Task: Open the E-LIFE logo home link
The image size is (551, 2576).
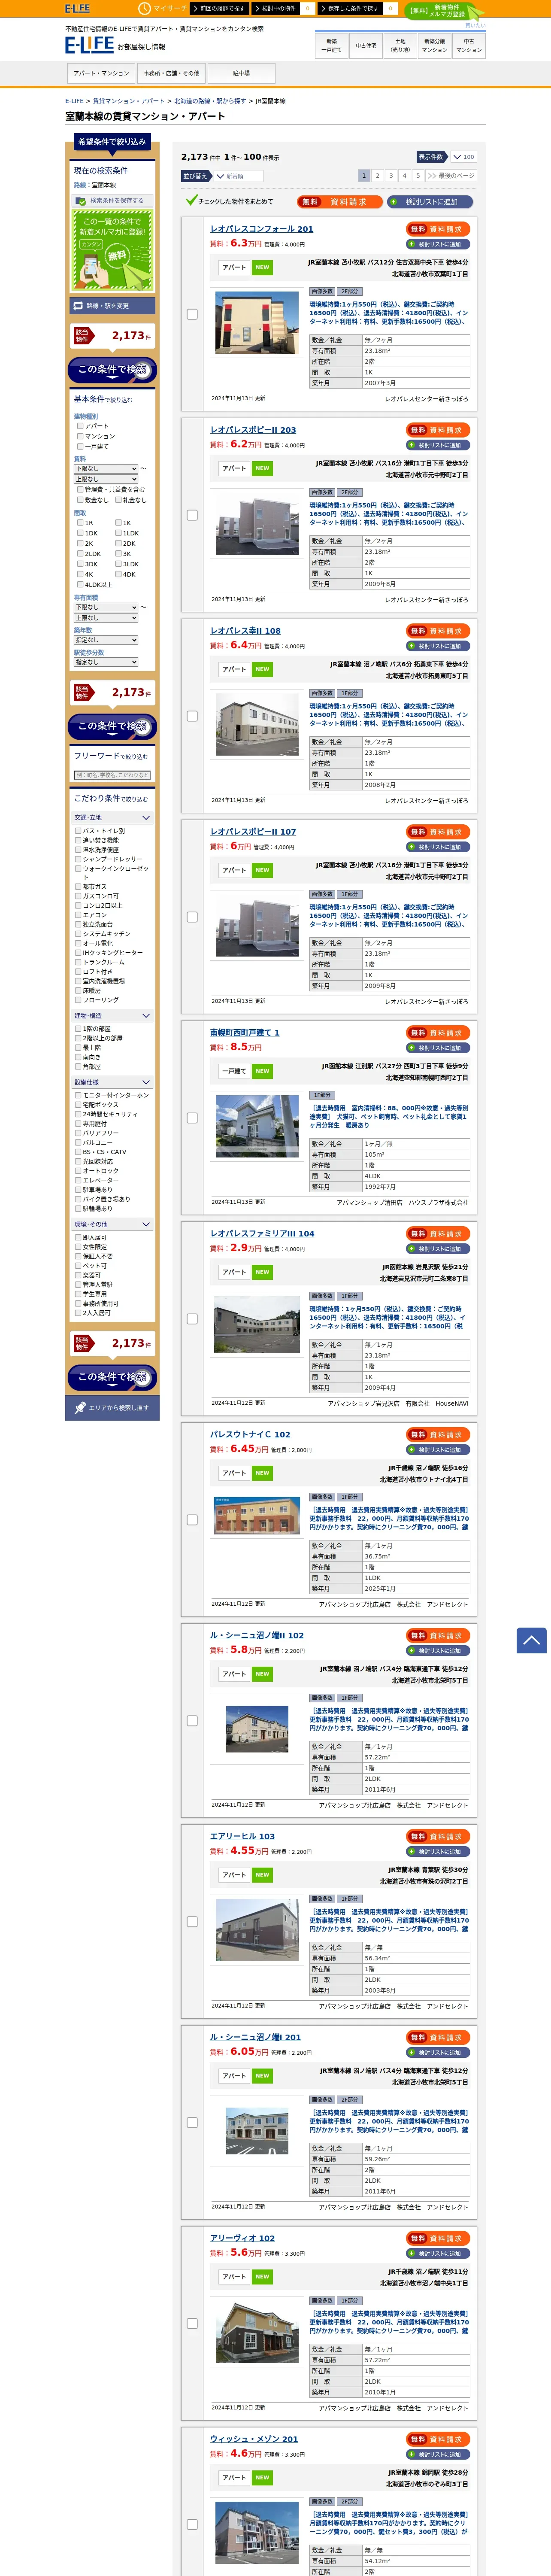Action: pyautogui.click(x=89, y=45)
